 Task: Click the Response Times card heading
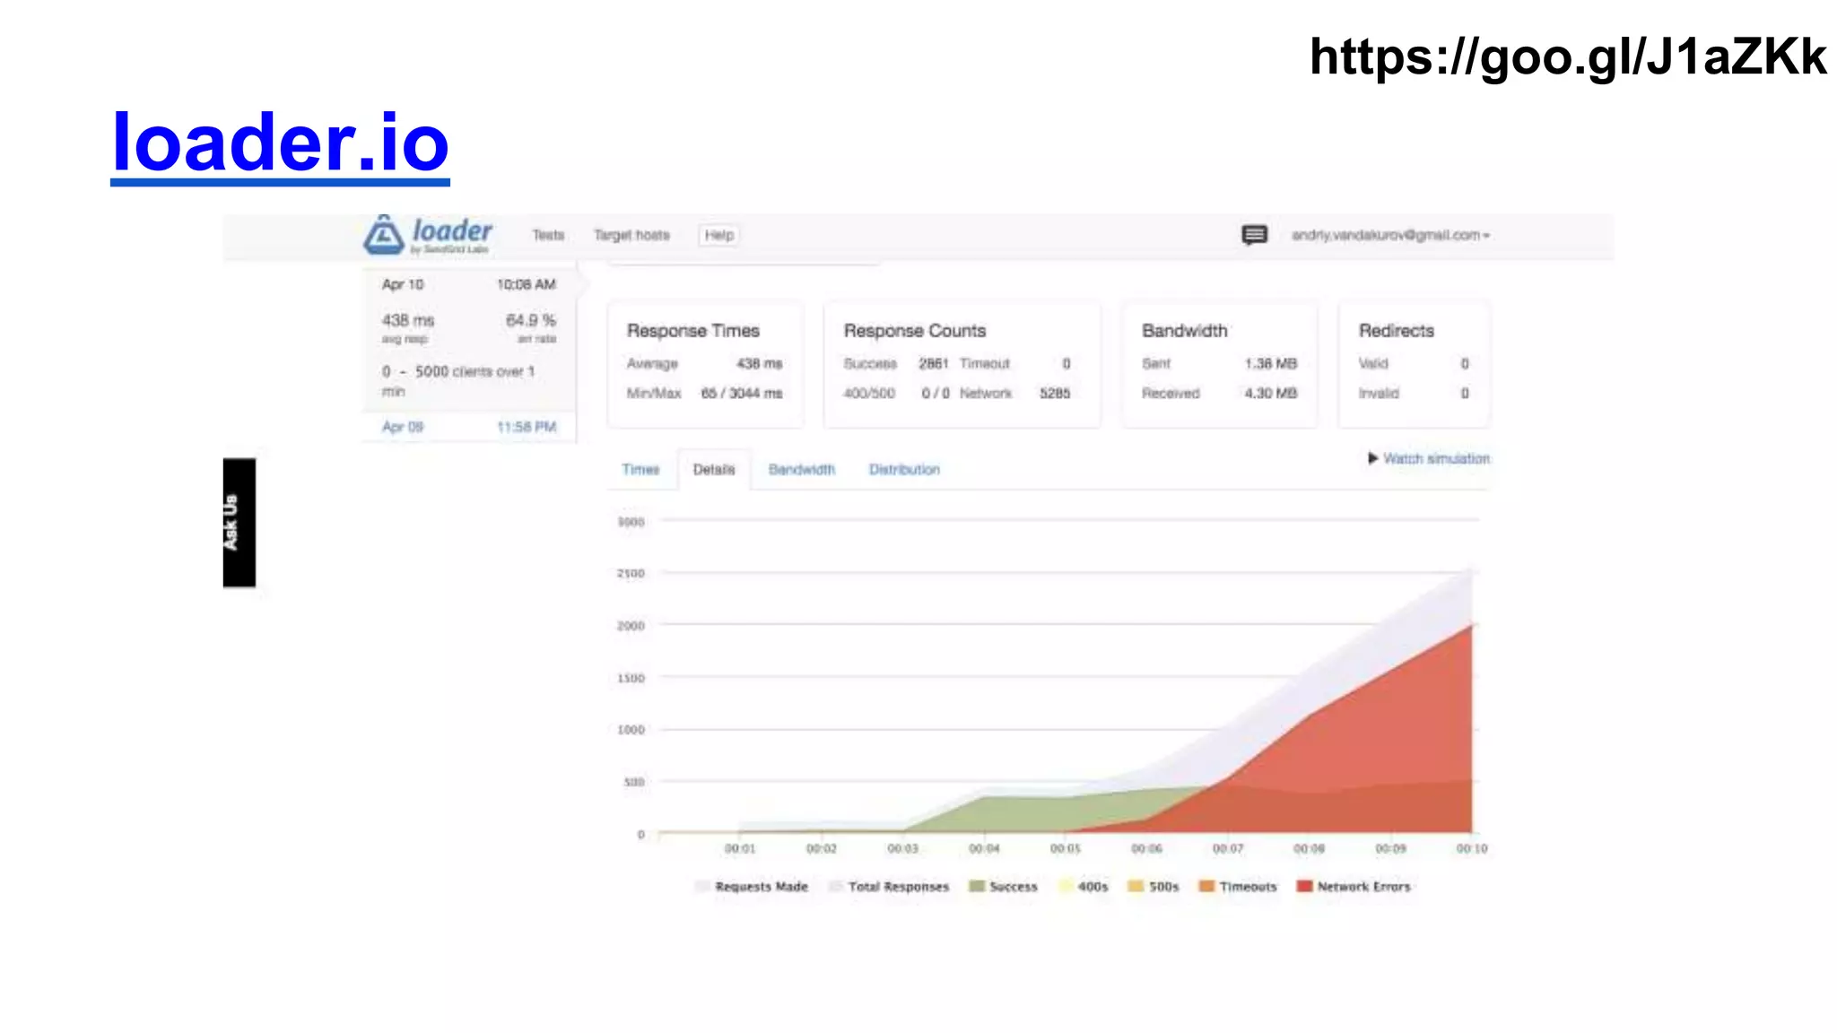click(x=693, y=331)
